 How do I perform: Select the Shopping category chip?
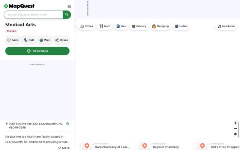(160, 26)
